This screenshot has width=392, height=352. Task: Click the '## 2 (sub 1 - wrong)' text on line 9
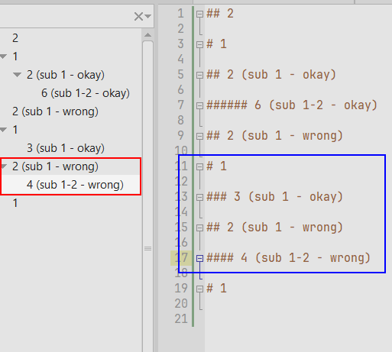(274, 136)
